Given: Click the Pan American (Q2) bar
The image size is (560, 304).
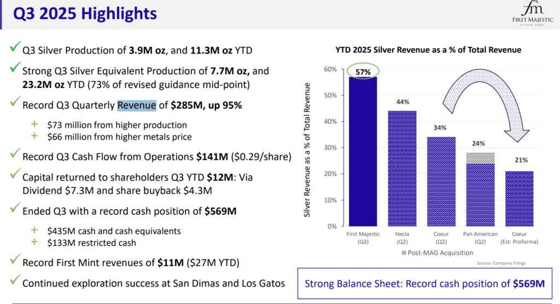Looking at the screenshot, I should (481, 195).
